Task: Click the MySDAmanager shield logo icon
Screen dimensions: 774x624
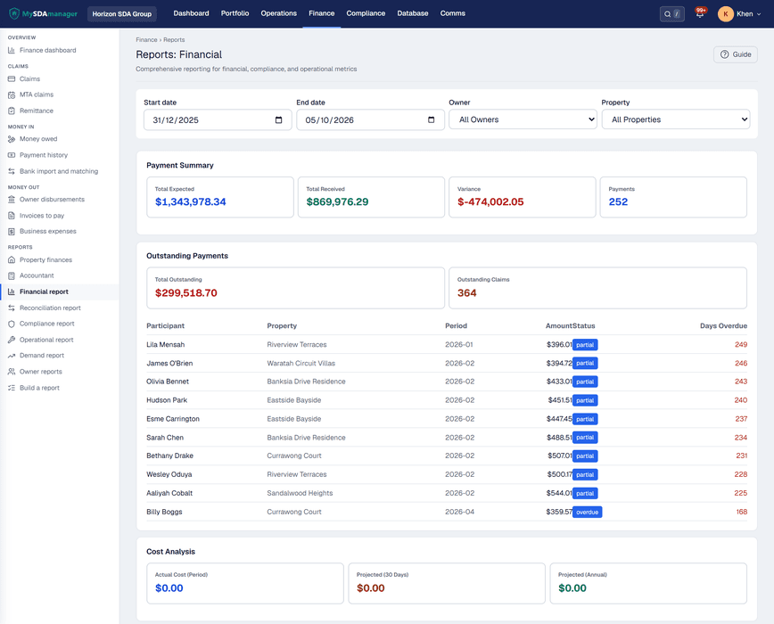Action: click(14, 13)
